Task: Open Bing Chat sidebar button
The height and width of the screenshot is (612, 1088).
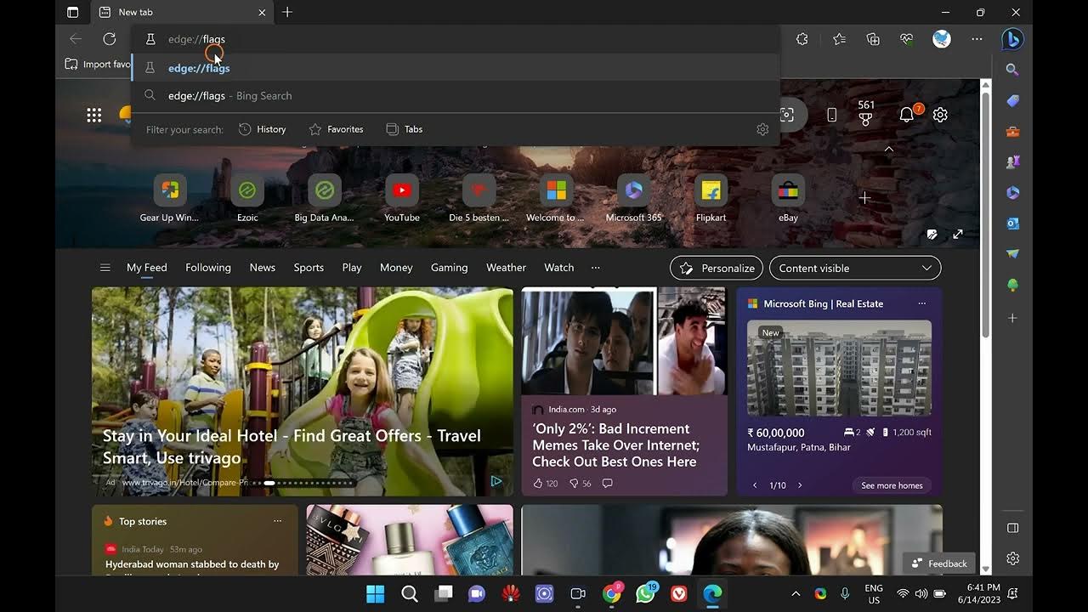Action: point(1012,39)
